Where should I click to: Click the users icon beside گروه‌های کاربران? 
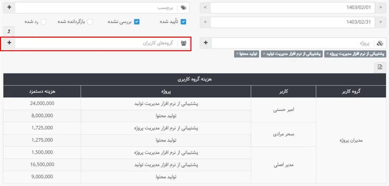pos(184,43)
